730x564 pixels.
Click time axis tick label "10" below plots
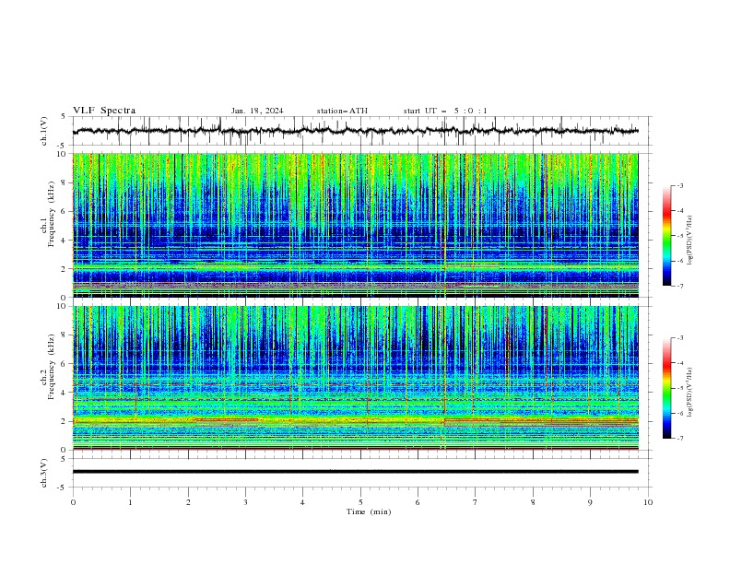click(648, 502)
